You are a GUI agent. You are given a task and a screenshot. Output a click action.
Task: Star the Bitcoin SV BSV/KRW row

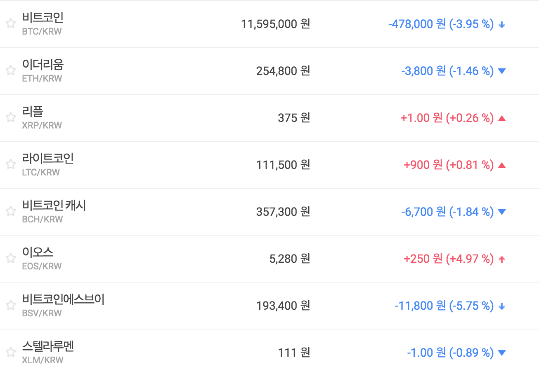pyautogui.click(x=11, y=305)
